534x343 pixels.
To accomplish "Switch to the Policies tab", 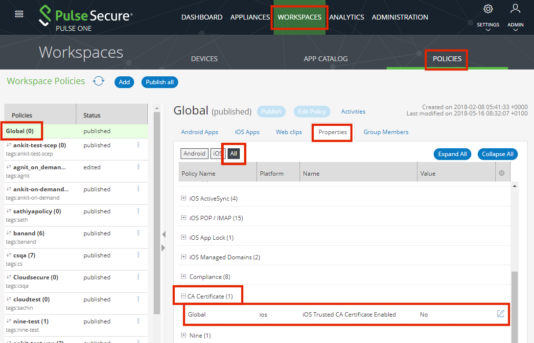I will [x=447, y=59].
